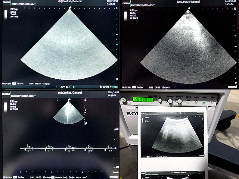Image resolution: width=239 pixels, height=179 pixels.
Task: Click the Doppler sample line in the small sector
Action: tap(67, 116)
